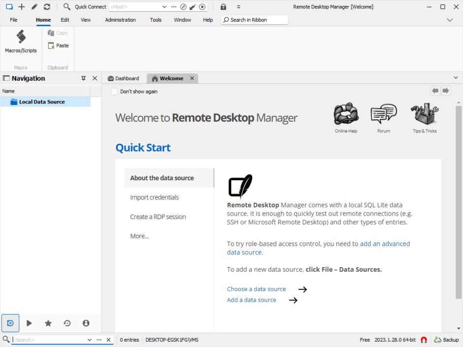Click the play icon in Quick Connect bar
Viewport: 463px width, 347px height.
(202, 7)
